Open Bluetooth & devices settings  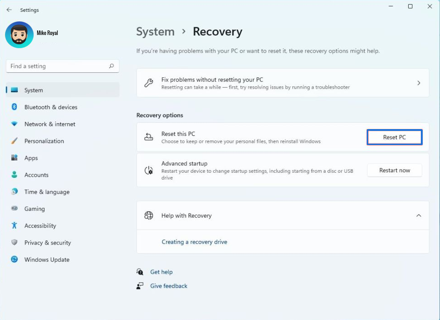click(x=63, y=107)
